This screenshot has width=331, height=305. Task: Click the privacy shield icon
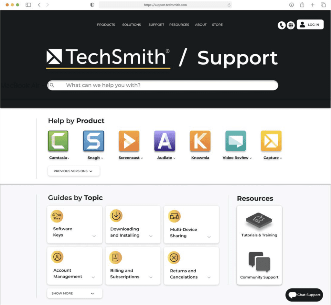(92, 5)
